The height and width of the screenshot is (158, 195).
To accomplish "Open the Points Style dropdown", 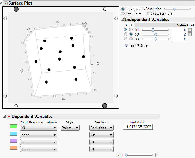I will click(x=70, y=128).
